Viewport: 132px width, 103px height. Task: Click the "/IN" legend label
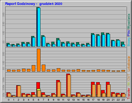129,84
